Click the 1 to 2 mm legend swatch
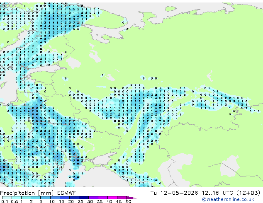The height and width of the screenshot is (203, 263). point(26,198)
